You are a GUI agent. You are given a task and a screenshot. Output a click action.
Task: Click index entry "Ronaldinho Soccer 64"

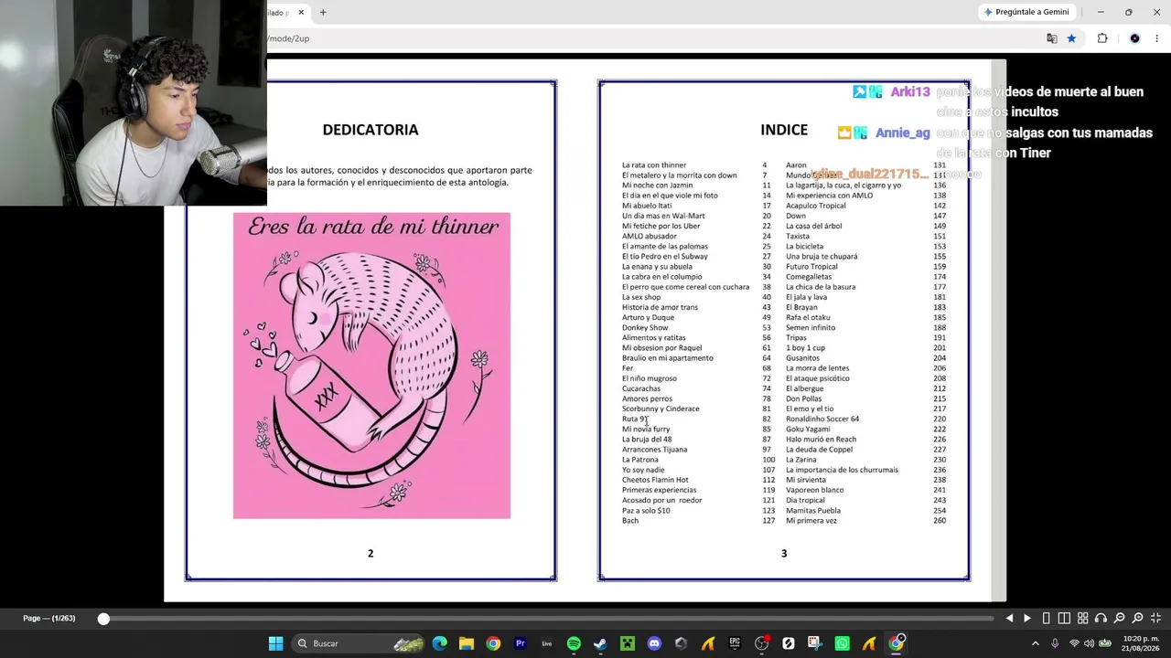822,419
